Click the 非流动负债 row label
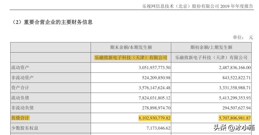This screenshot has height=135, width=259. click(22, 108)
